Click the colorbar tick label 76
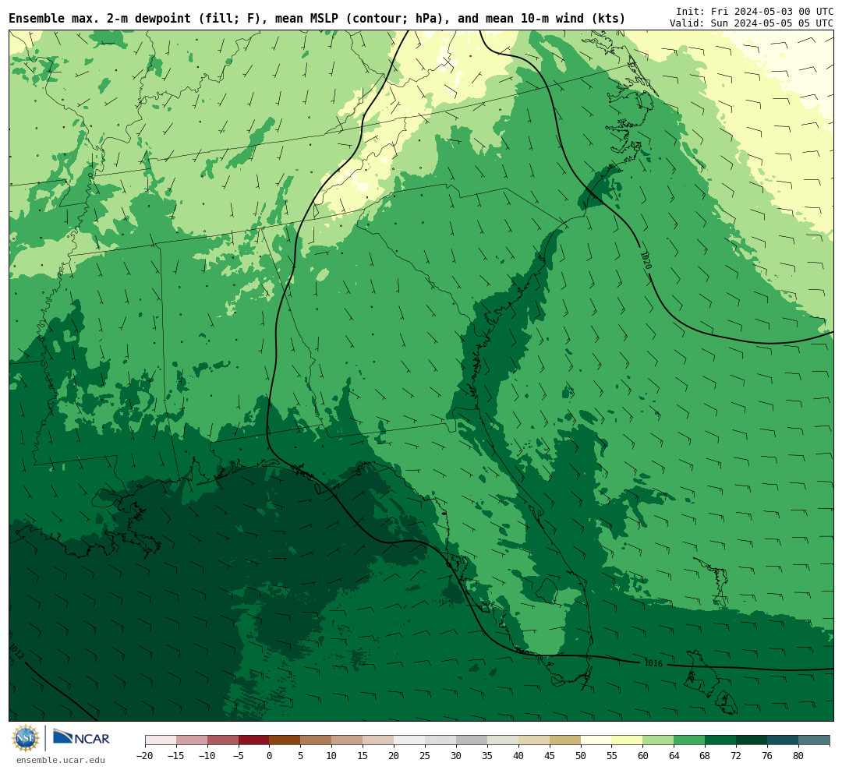842x770 pixels. coord(767,755)
